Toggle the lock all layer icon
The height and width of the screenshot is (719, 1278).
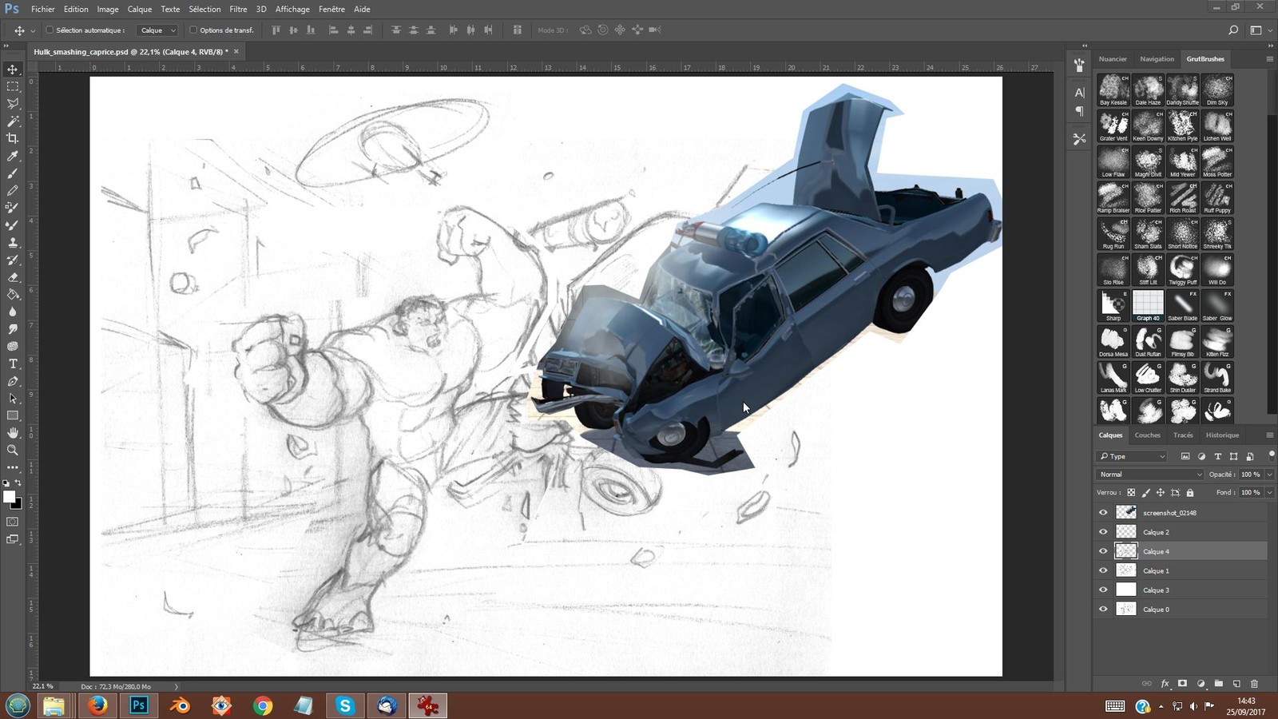(x=1190, y=493)
